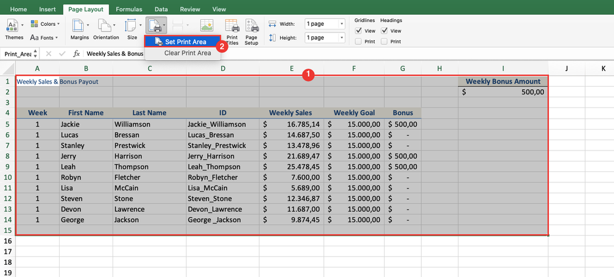Click the Breaks icon
The image size is (614, 277).
point(178,25)
